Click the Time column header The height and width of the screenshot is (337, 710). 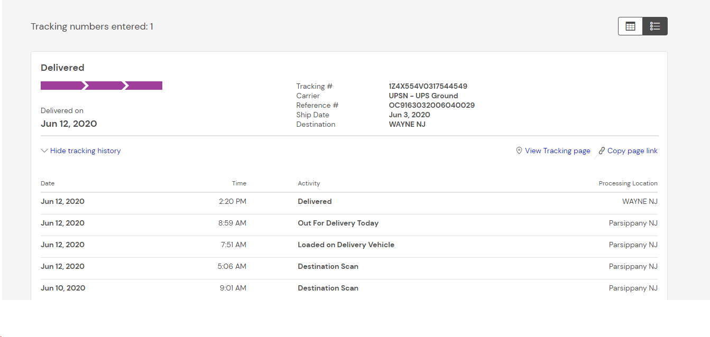pos(239,183)
